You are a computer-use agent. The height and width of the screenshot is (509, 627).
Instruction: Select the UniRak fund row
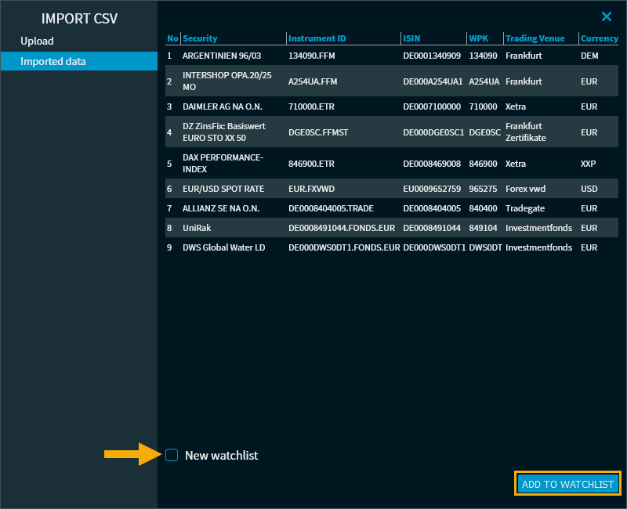click(x=197, y=228)
